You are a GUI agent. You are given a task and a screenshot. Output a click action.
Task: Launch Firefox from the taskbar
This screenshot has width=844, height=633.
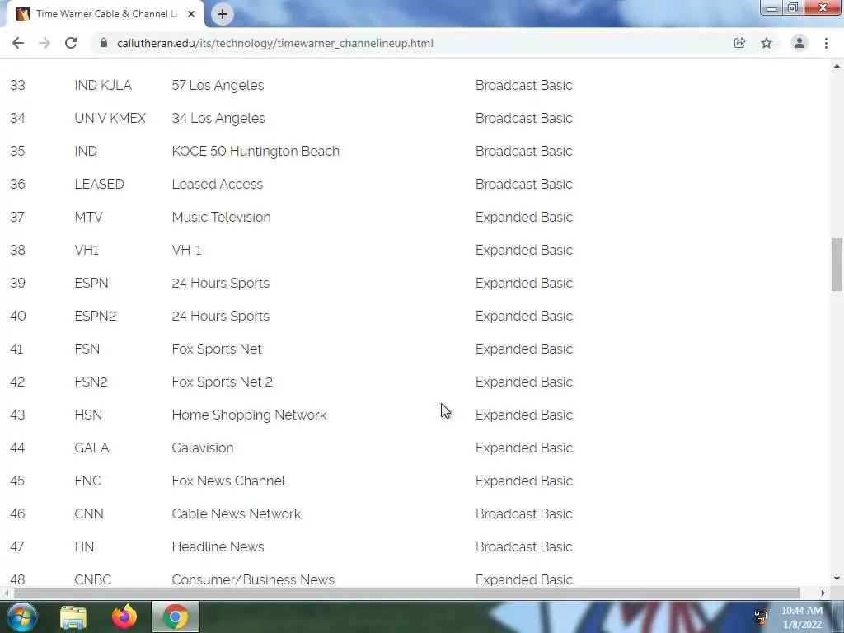tap(124, 617)
